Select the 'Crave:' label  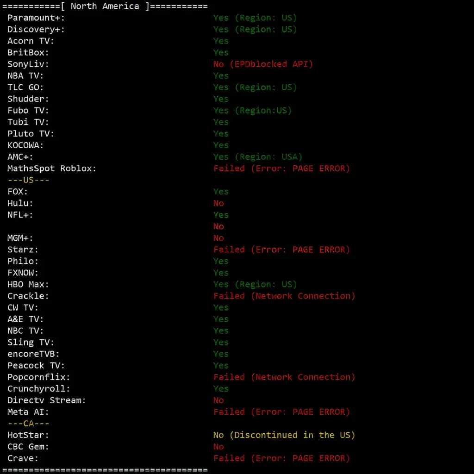[23, 458]
